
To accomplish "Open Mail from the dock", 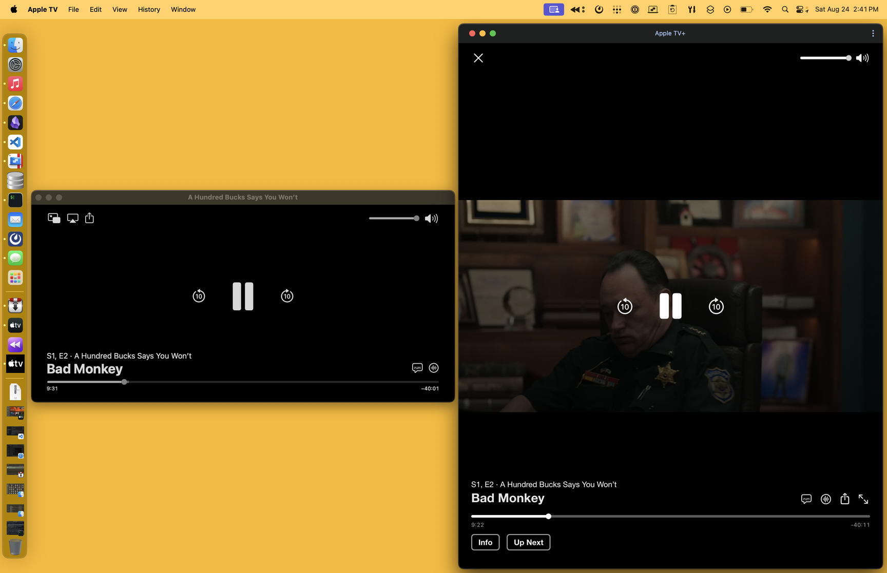I will point(15,220).
